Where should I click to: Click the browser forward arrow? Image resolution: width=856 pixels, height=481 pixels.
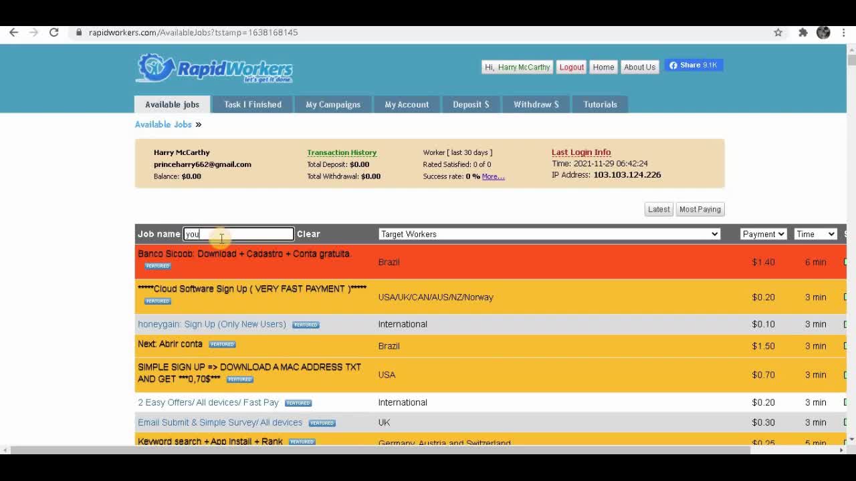tap(33, 32)
